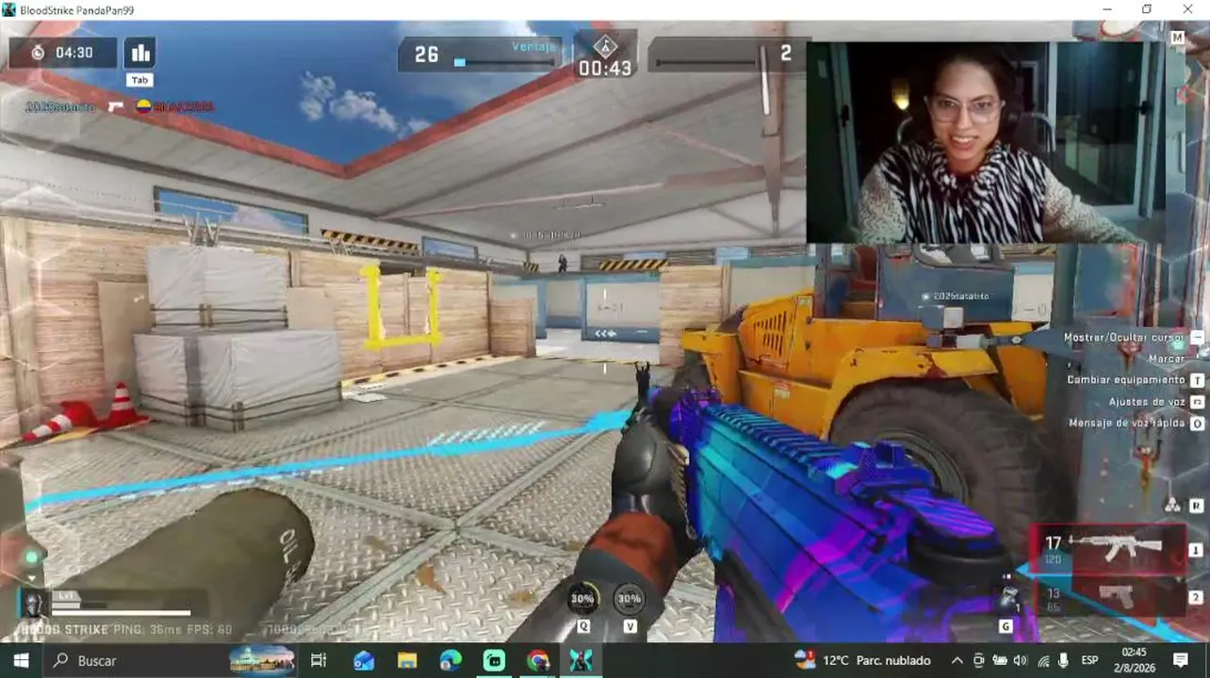Click the 00:43 objective countdown
Viewport: 1210px width, 678px height.
[x=605, y=69]
